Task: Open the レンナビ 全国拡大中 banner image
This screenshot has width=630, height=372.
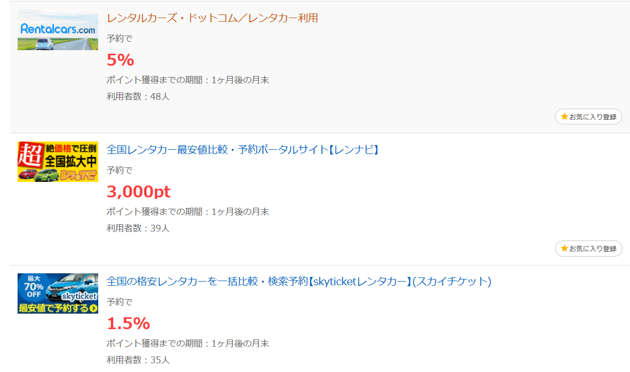Action: tap(58, 162)
